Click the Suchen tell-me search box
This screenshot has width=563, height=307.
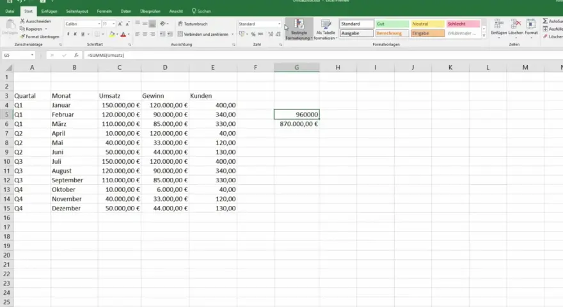coord(202,11)
